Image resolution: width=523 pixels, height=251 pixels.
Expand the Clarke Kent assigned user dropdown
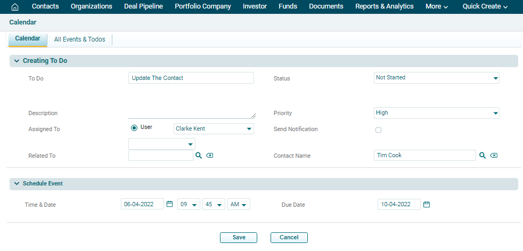coord(214,128)
